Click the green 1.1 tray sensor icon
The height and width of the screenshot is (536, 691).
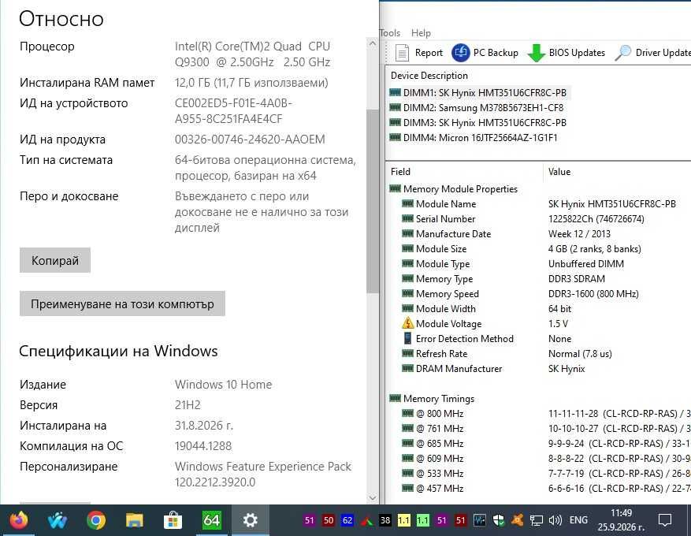click(422, 520)
